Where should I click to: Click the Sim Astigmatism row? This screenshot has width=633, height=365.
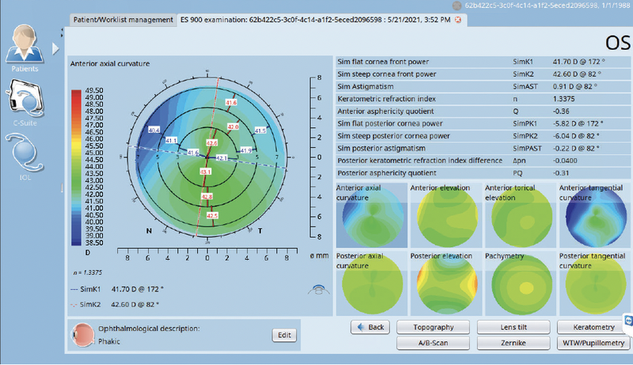click(483, 86)
